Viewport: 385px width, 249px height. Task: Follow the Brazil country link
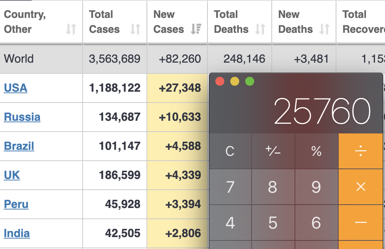(x=19, y=146)
